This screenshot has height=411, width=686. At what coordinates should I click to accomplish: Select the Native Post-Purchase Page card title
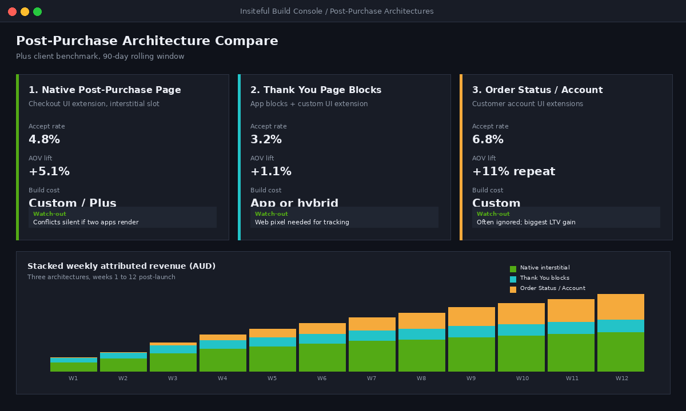105,90
